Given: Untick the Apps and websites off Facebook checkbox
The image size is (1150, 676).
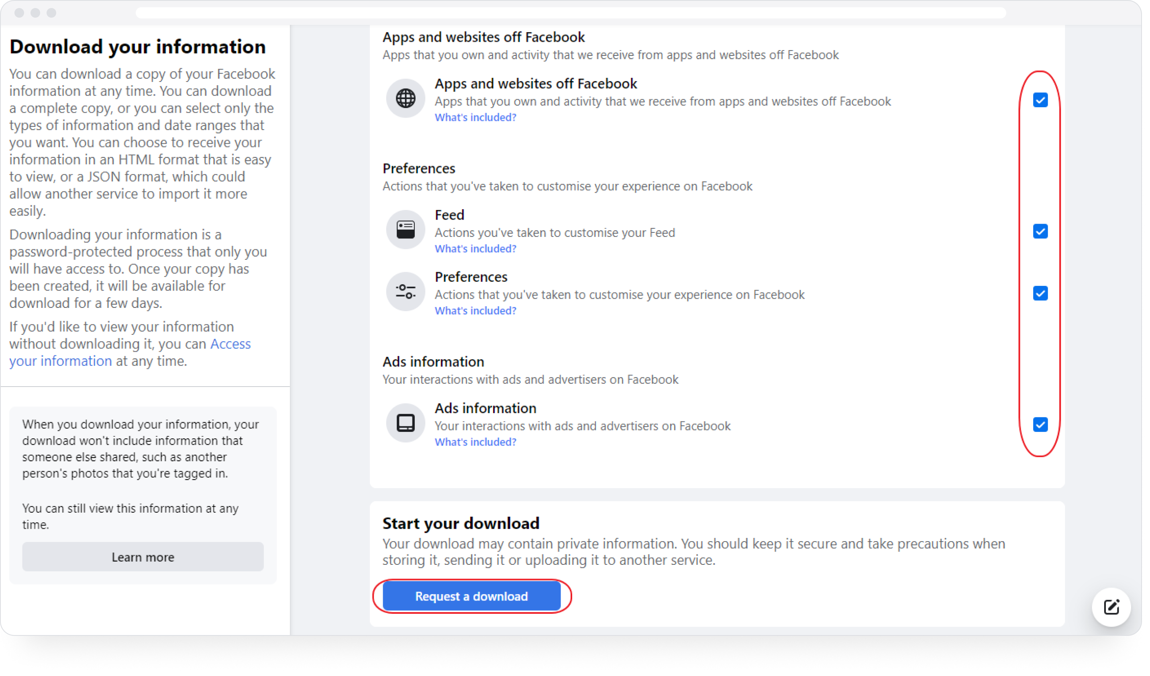Looking at the screenshot, I should [1040, 100].
